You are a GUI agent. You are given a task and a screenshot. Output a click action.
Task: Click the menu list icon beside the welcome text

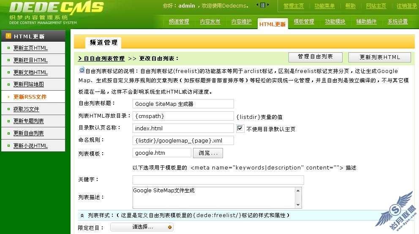click(x=263, y=5)
